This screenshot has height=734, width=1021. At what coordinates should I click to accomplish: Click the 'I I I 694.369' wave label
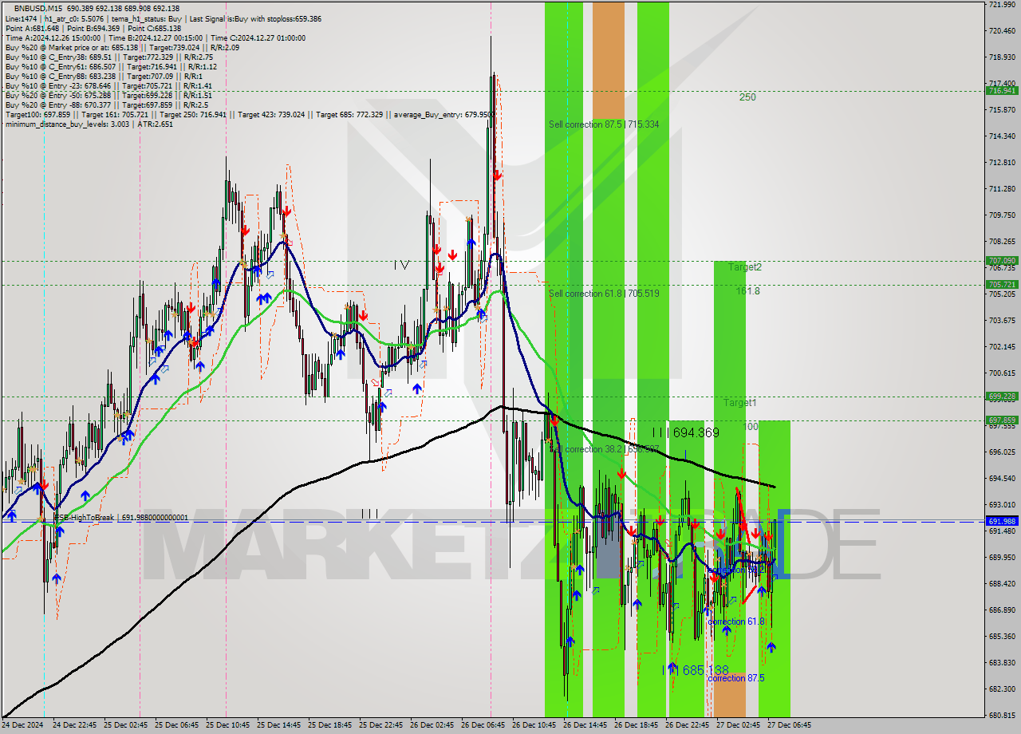point(685,432)
